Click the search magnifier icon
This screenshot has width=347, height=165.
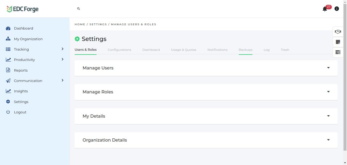(x=79, y=9)
